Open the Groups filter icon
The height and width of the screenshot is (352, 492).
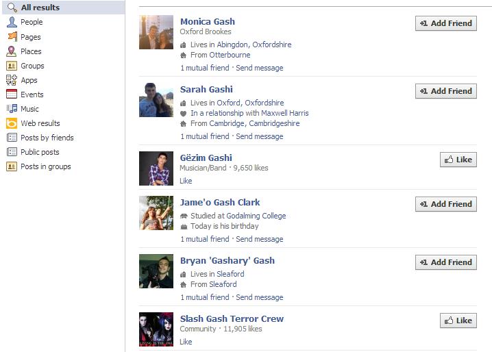pyautogui.click(x=12, y=66)
